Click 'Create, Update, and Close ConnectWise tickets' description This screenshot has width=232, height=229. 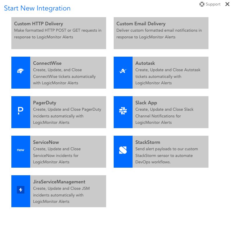(64, 76)
